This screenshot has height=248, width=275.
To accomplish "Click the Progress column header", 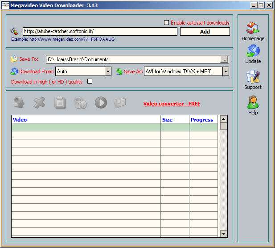I will click(203, 120).
